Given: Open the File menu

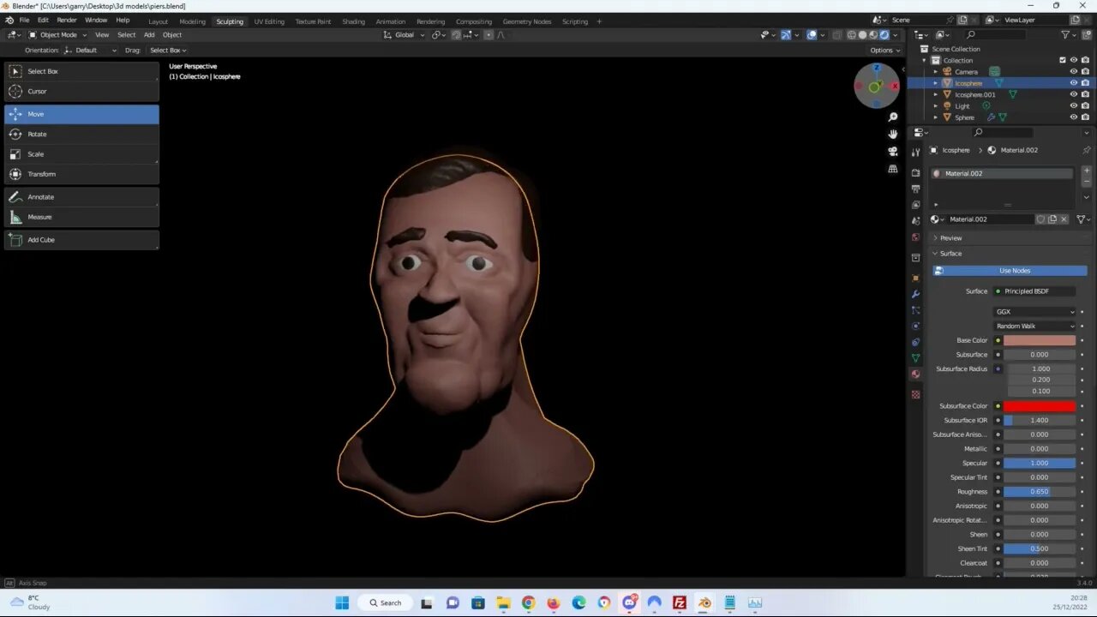Looking at the screenshot, I should click(x=24, y=20).
